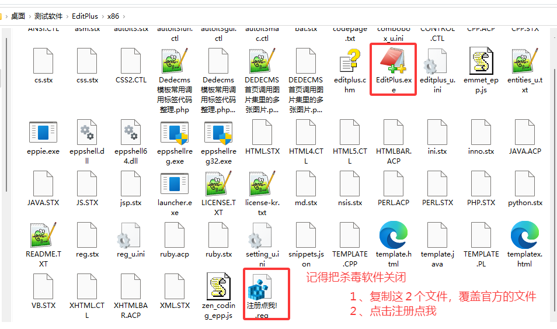Viewport: 557px width, 329px height.
Task: Select the XHTMLBAR.ACP file icon
Action: coord(131,287)
